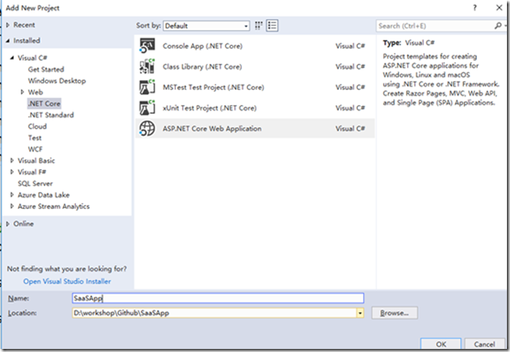Select the Class Library (.NET Core) template icon

tap(147, 66)
